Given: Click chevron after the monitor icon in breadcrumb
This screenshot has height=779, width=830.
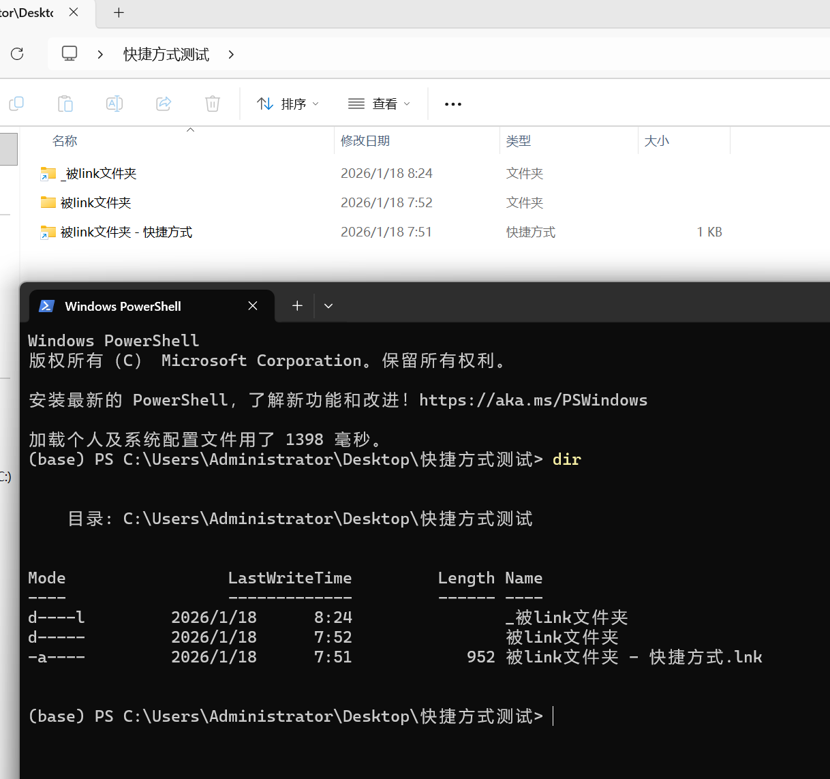Looking at the screenshot, I should [100, 55].
